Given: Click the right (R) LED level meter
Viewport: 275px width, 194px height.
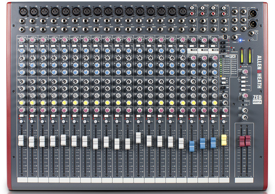Looking at the screenshot, I should pos(250,56).
